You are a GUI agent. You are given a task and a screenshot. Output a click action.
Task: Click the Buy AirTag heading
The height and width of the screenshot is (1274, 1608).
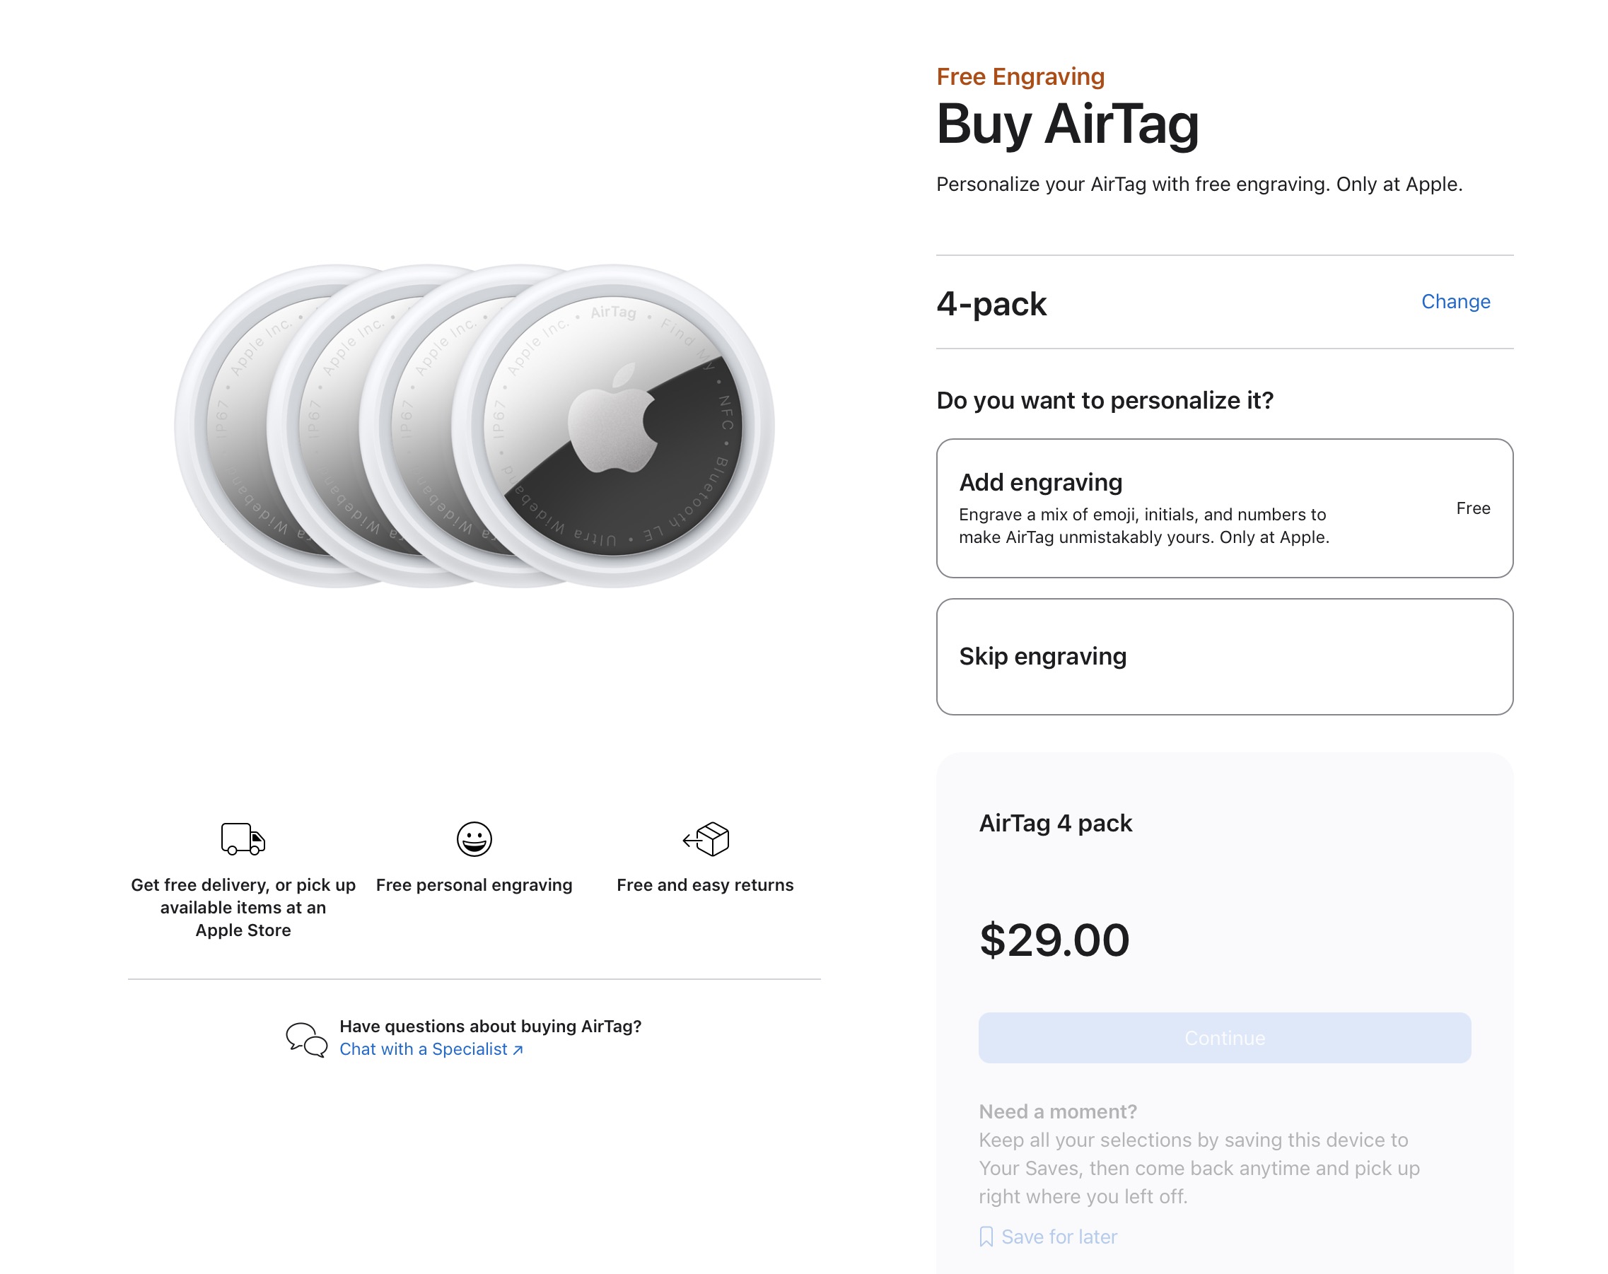point(1067,124)
